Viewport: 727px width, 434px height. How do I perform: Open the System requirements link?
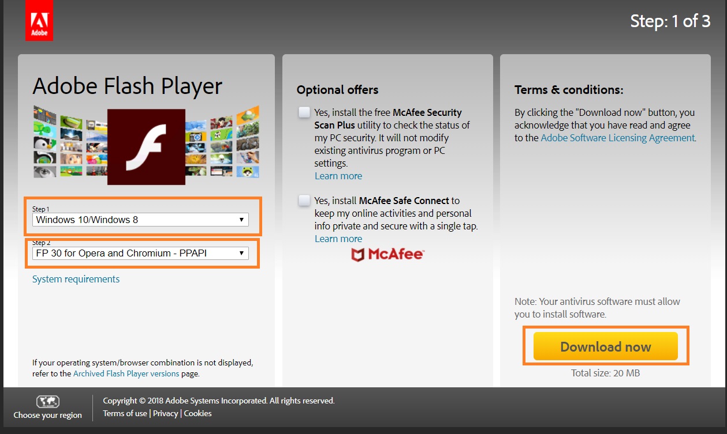click(76, 279)
